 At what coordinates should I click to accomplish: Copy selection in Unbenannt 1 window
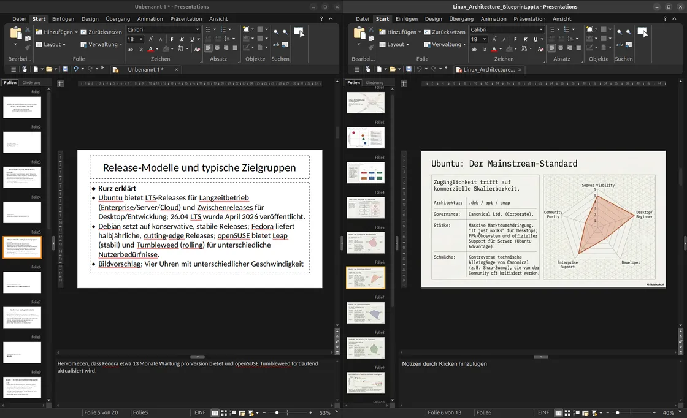tap(28, 39)
